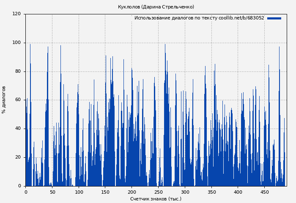The height and width of the screenshot is (203, 296).
Task: Click the y-axis tick label 20
Action: coord(18,157)
